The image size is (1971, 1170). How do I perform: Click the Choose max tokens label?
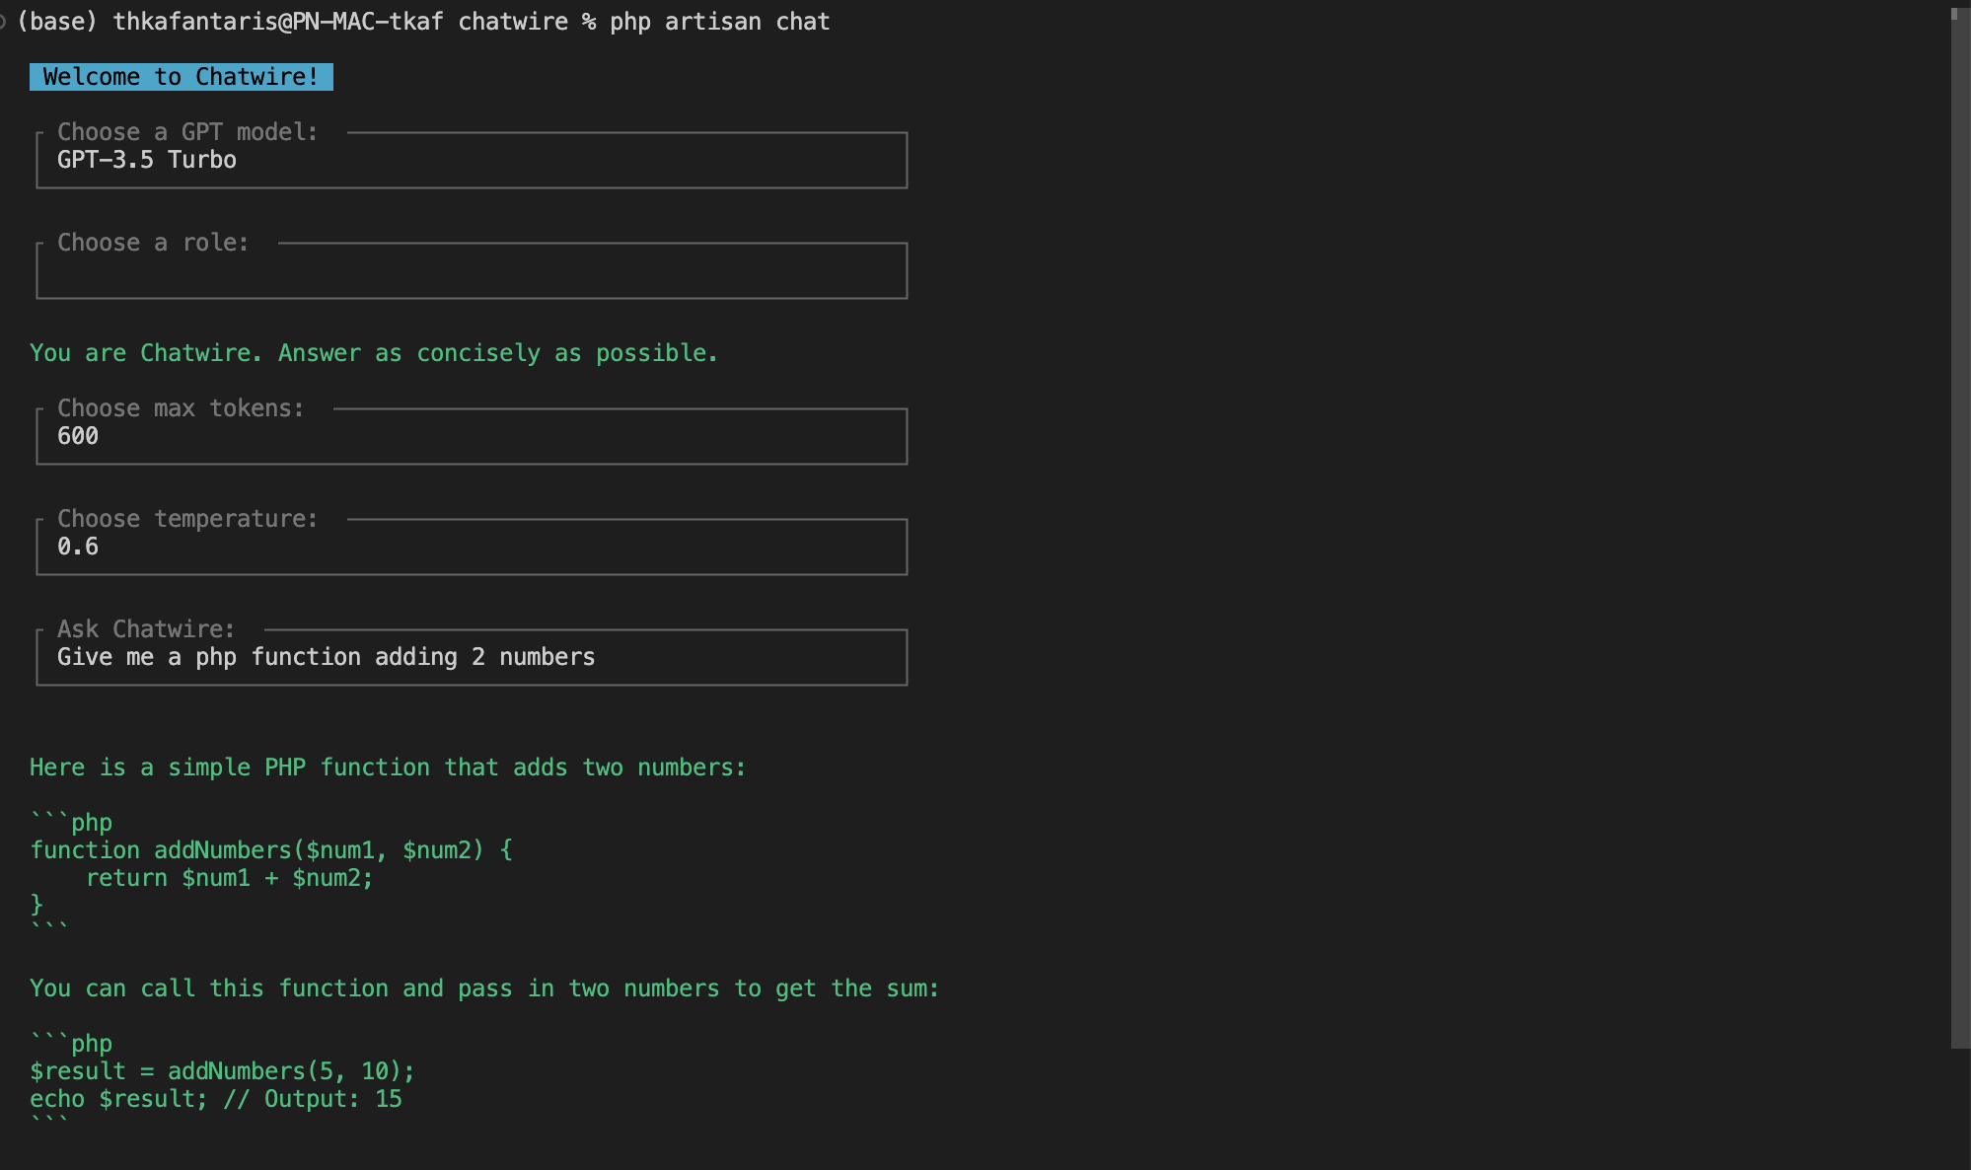181,408
